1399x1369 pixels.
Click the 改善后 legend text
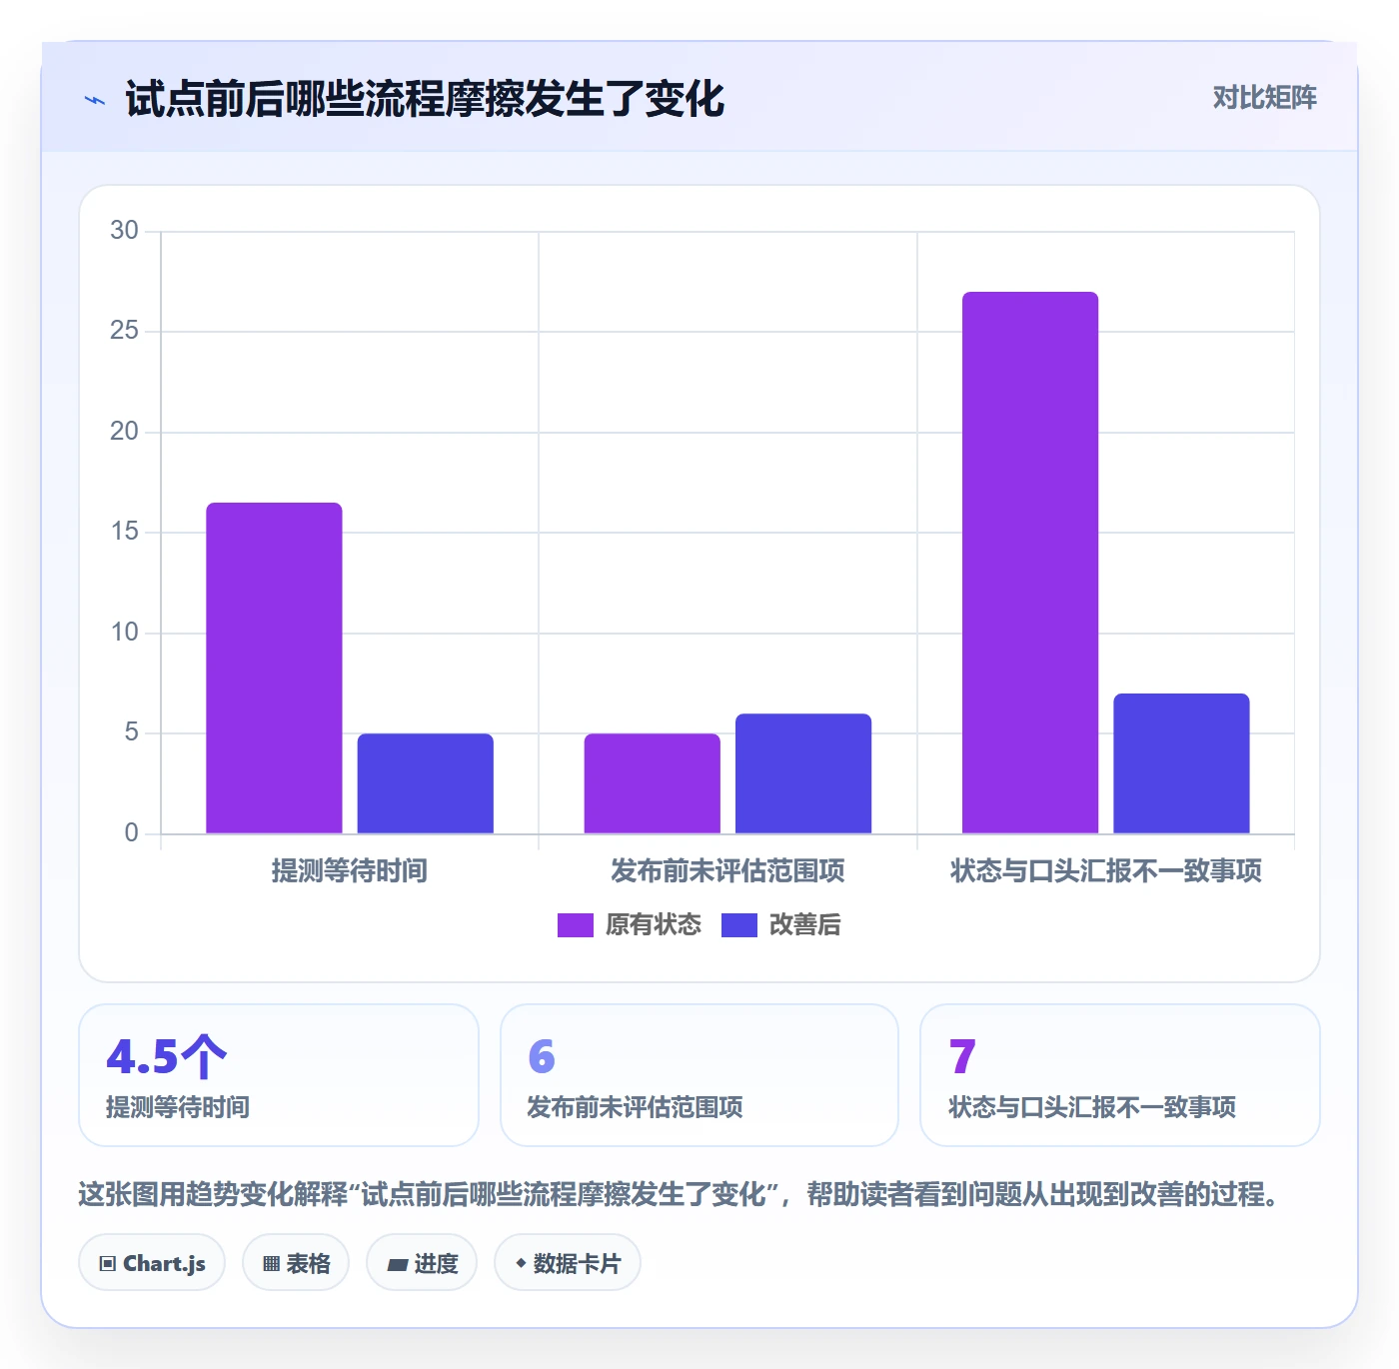click(x=804, y=925)
